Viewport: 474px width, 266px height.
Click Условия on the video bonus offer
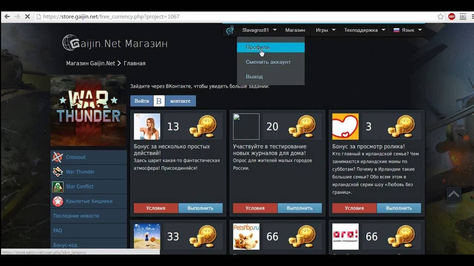354,208
